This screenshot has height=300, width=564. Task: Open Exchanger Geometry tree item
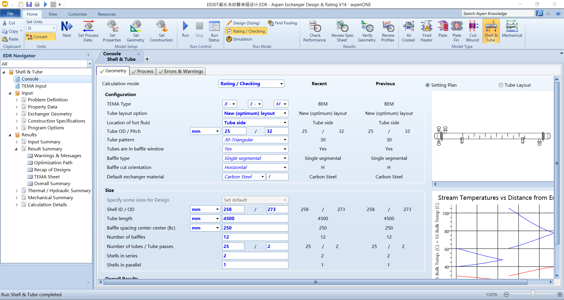tap(50, 114)
